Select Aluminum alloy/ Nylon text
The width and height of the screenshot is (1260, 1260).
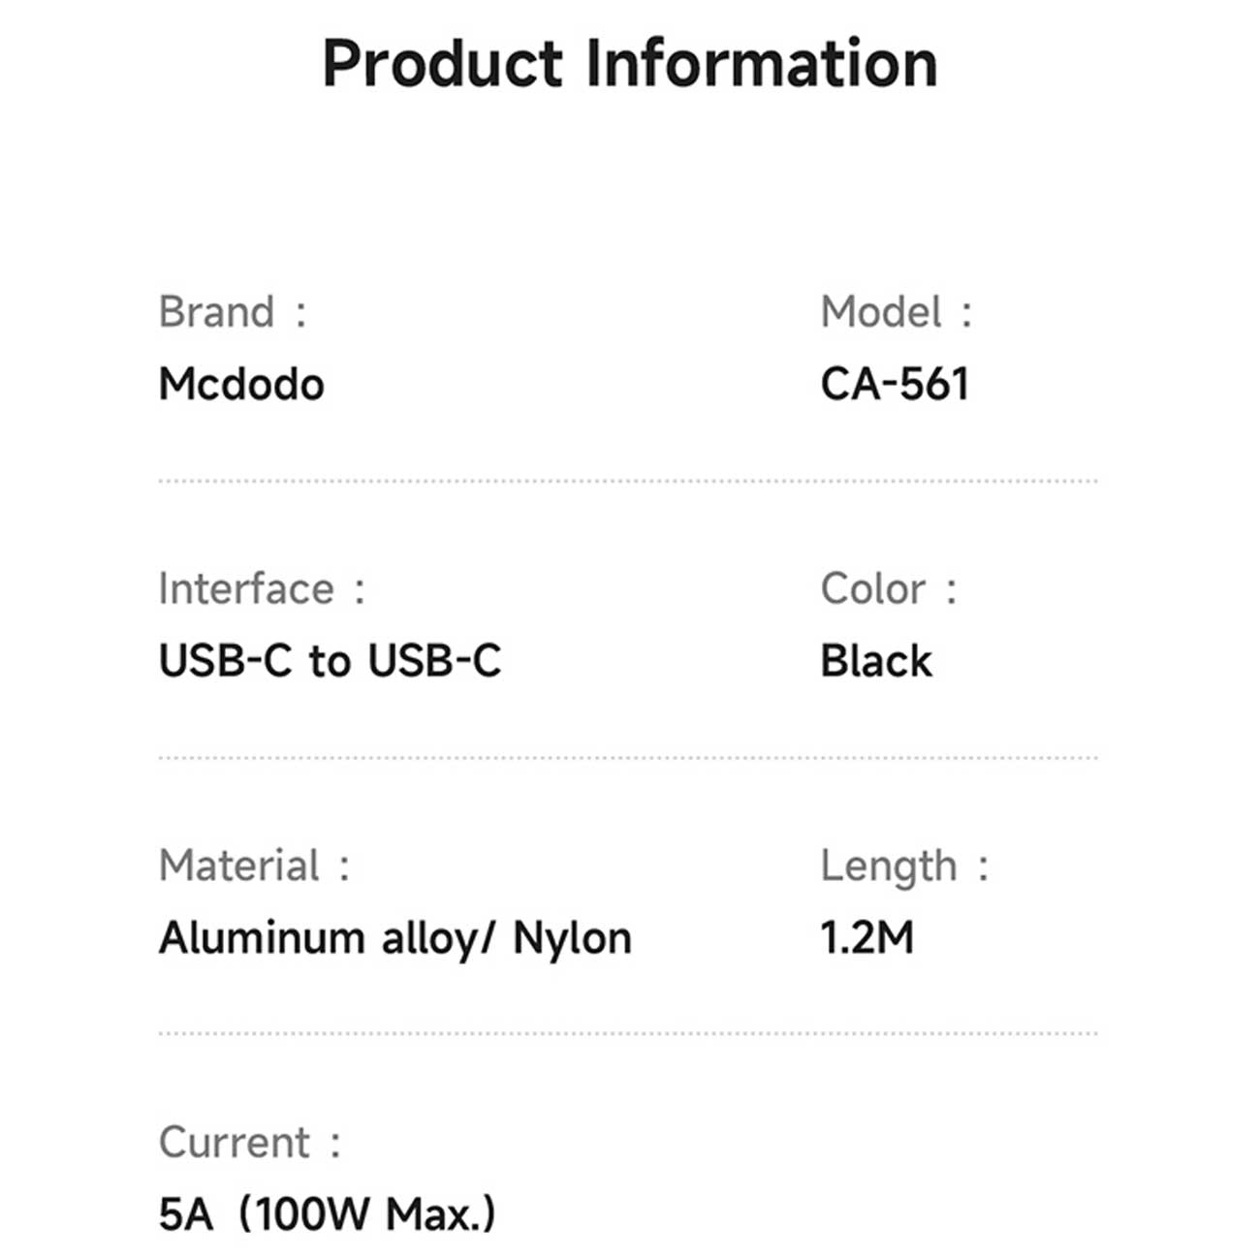tap(394, 938)
